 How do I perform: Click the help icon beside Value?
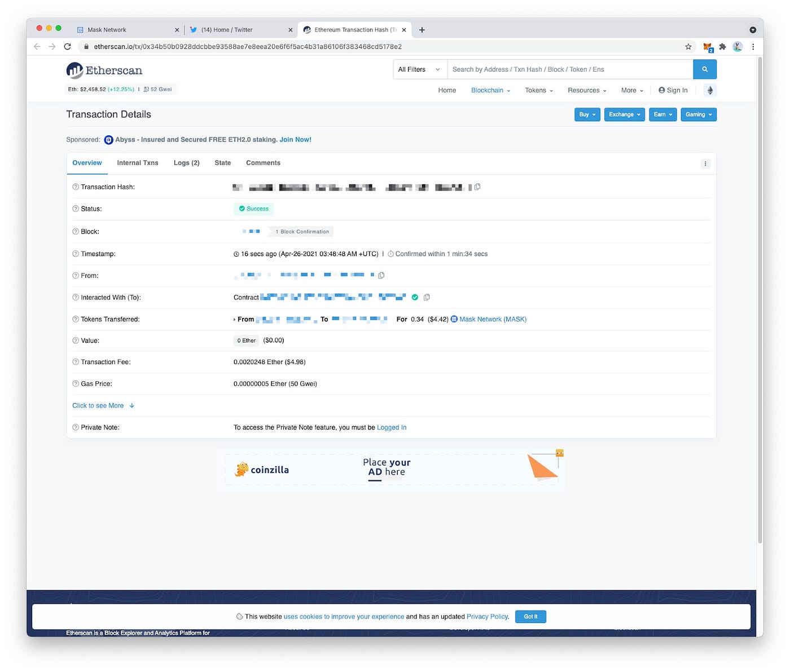[76, 341]
